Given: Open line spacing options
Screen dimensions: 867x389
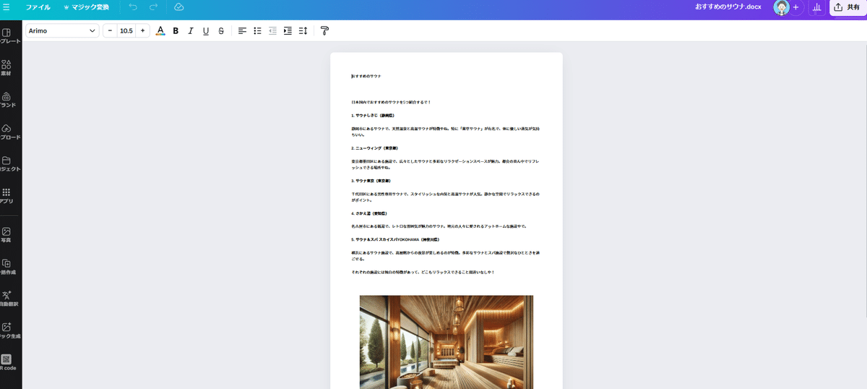Looking at the screenshot, I should click(x=303, y=30).
